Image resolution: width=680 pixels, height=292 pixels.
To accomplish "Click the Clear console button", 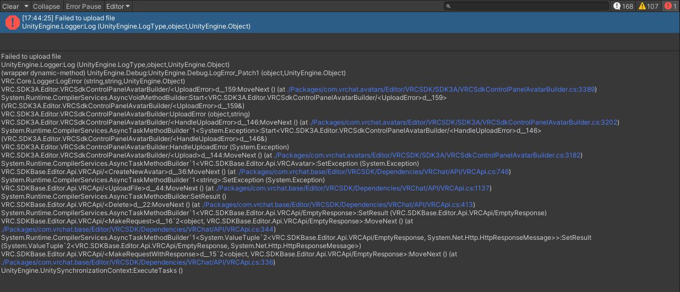I will coord(11,7).
